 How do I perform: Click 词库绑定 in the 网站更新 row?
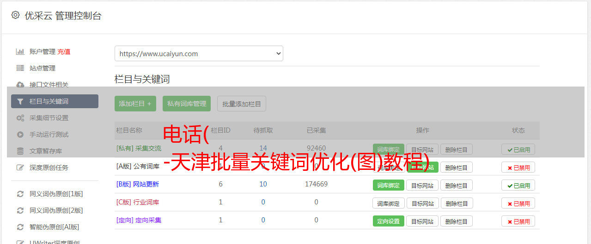pyautogui.click(x=389, y=185)
